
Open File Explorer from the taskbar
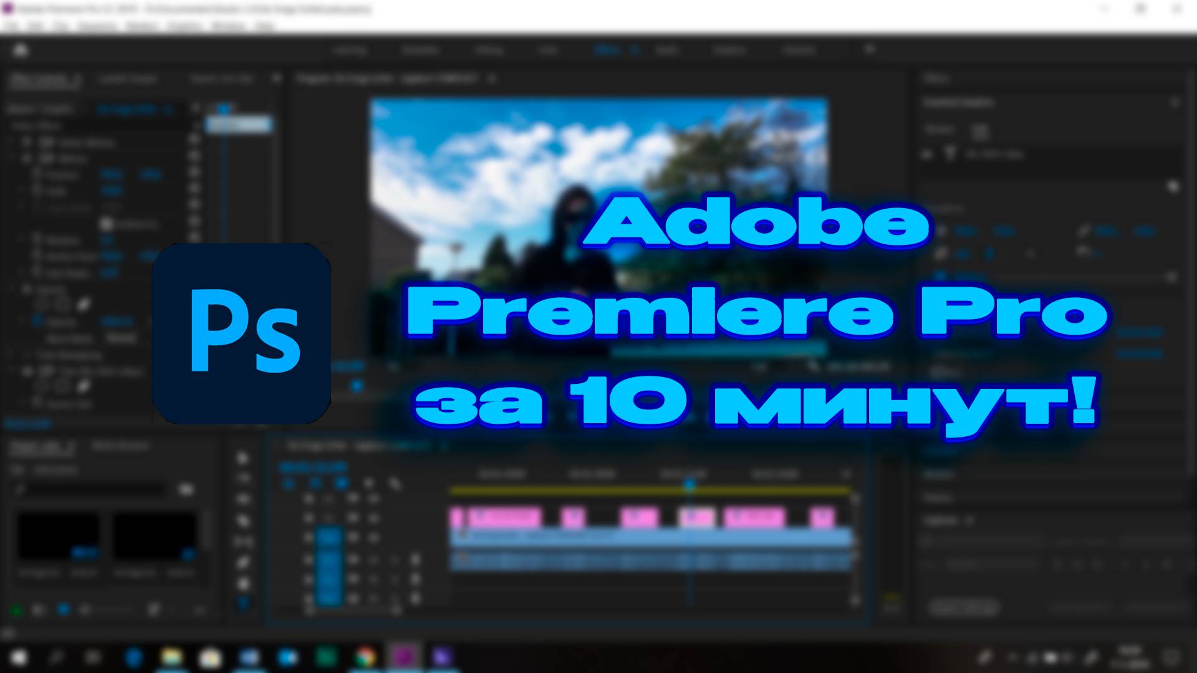(x=171, y=657)
